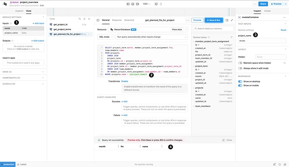Open moduleContainer more options

point(284,17)
